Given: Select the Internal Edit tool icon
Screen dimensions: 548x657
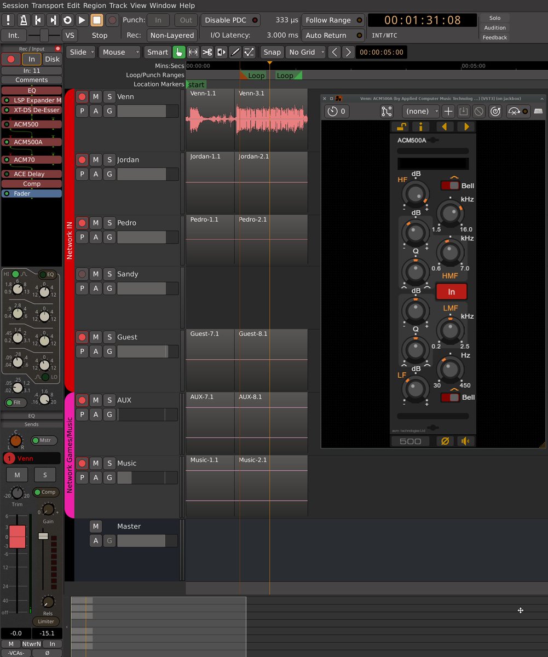Looking at the screenshot, I should [x=249, y=52].
